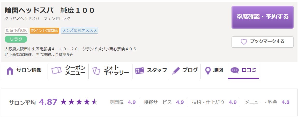Image resolution: width=298 pixels, height=117 pixels.
Task: Click the green リラク category tag
Action: 16,39
